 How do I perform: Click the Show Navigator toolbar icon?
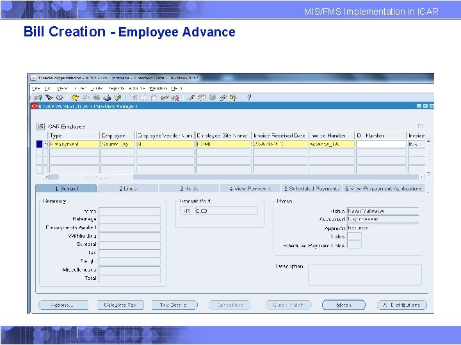point(60,98)
